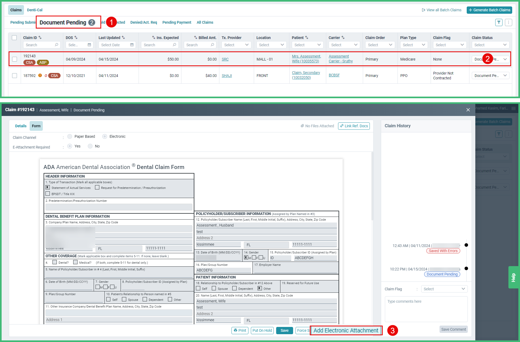Switch to the Details tab in the claim window

[20, 126]
